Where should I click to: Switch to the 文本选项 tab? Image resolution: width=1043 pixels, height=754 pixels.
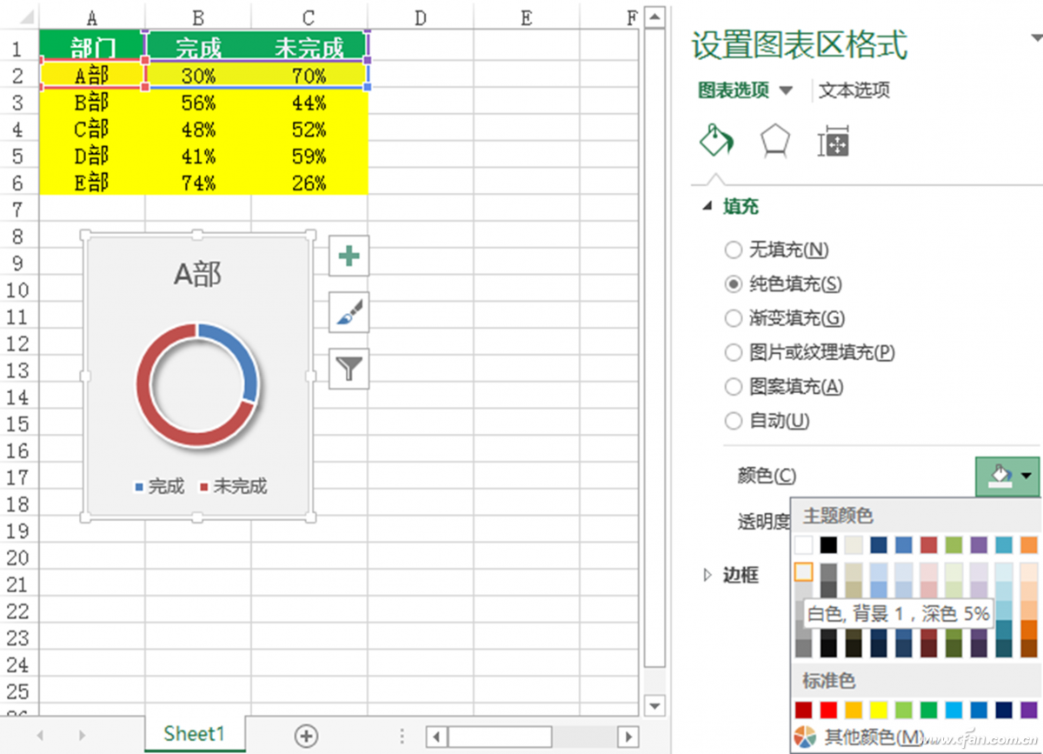coord(854,90)
